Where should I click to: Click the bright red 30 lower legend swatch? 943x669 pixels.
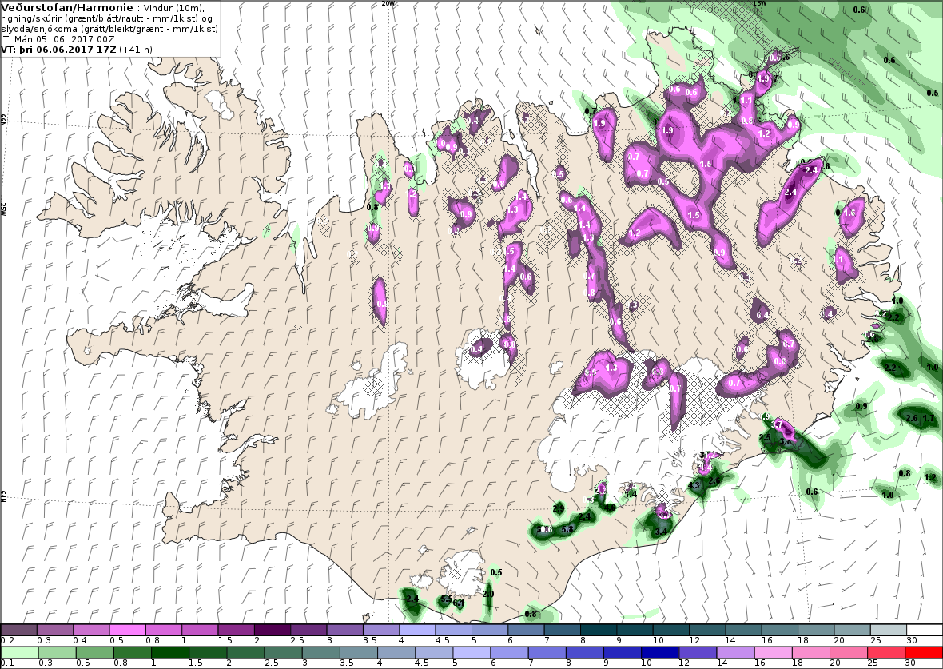click(x=924, y=653)
